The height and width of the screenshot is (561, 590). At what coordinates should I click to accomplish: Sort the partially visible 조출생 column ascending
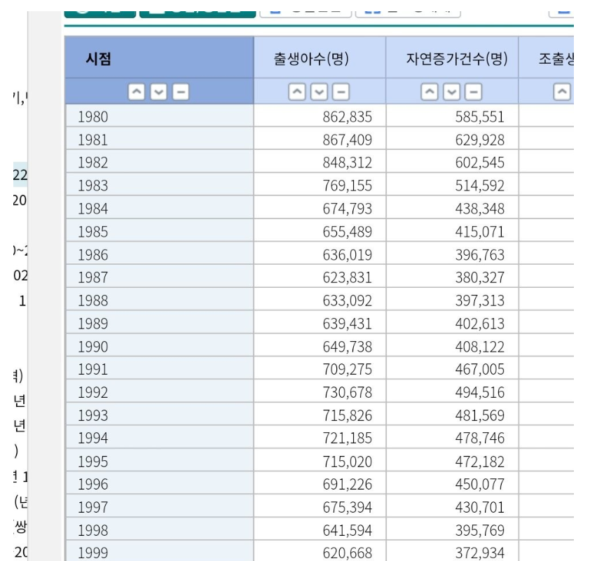pyautogui.click(x=562, y=92)
